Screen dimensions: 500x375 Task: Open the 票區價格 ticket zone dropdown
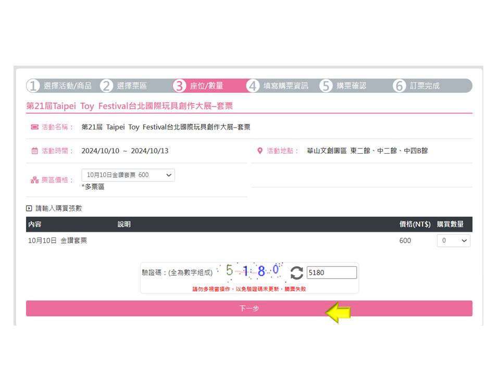(x=128, y=175)
